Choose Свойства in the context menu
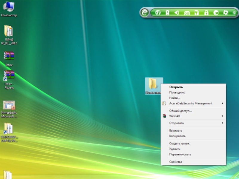The height and width of the screenshot is (179, 239). [175, 162]
